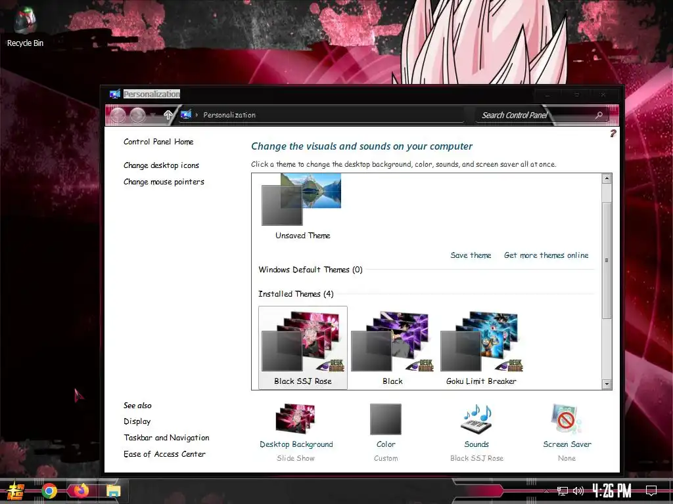Viewport: 673px width, 504px height.
Task: Click the 4:26 PM taskbar clock
Action: click(x=612, y=490)
